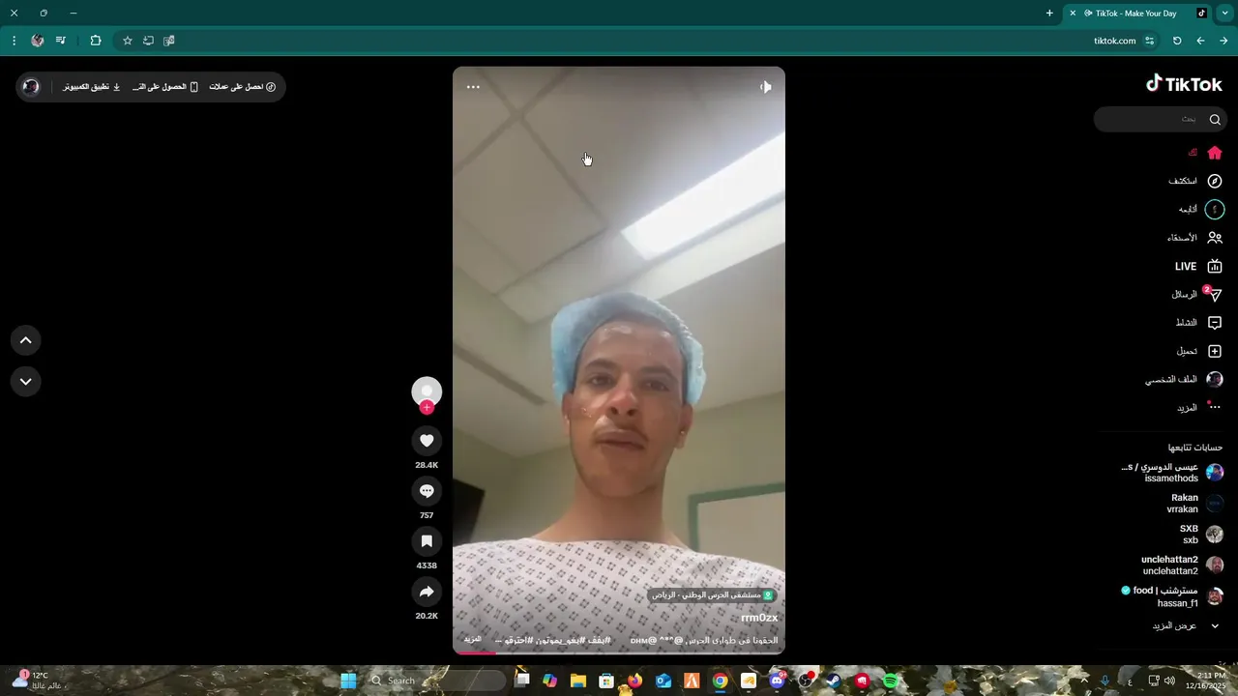
Task: Open the comments bubble showing 757
Action: coord(427,491)
